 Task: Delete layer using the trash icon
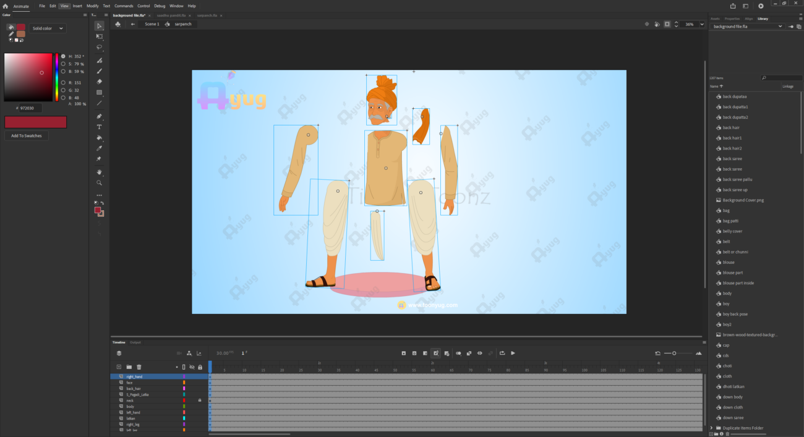click(139, 367)
